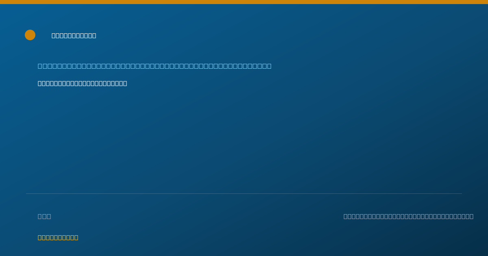Open the white site title beside the logo

74,36
